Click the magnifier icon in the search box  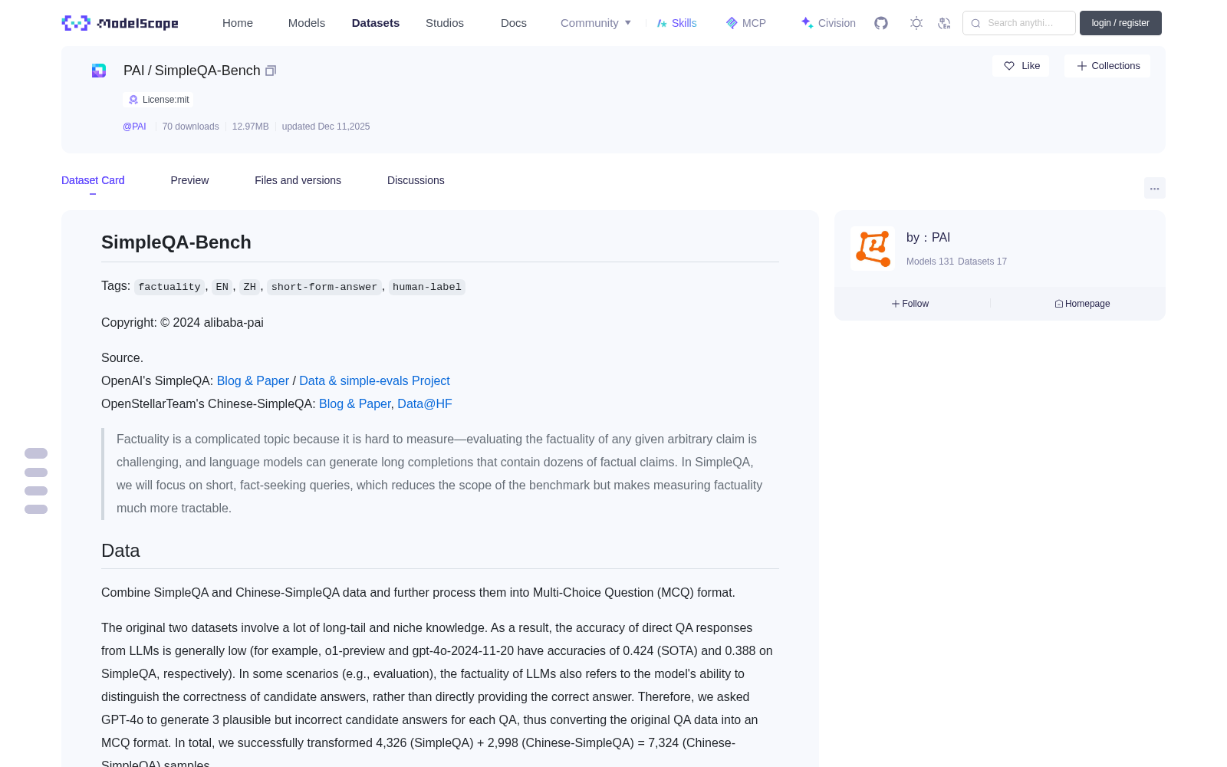(x=975, y=23)
